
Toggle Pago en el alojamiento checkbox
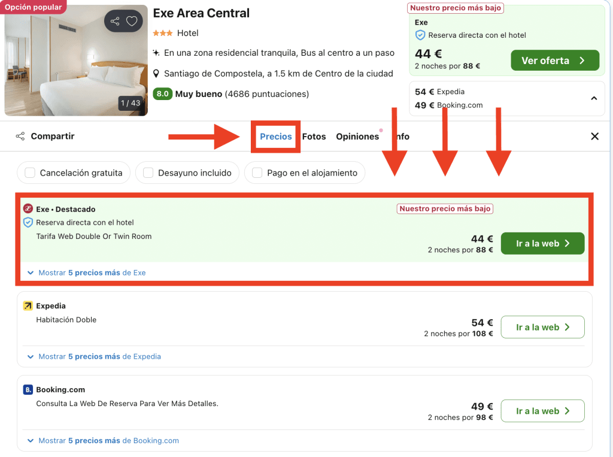tap(257, 173)
